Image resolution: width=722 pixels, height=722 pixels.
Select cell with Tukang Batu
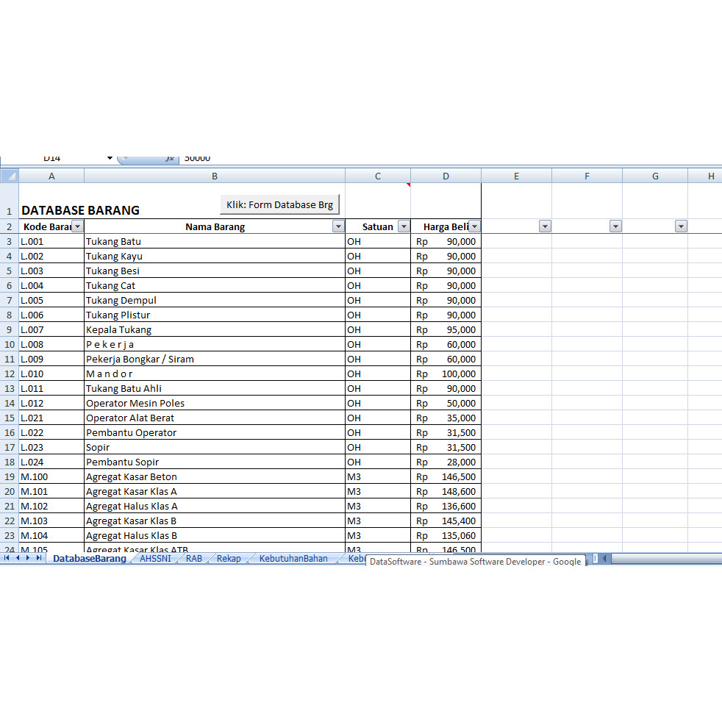point(215,241)
